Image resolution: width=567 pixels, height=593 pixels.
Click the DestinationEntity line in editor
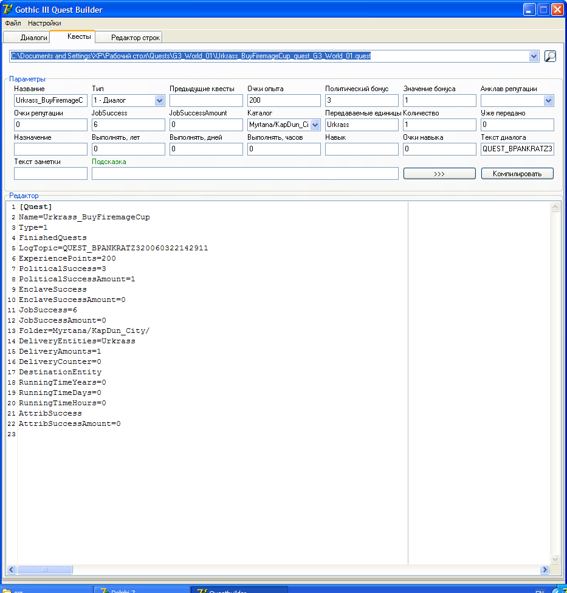60,372
